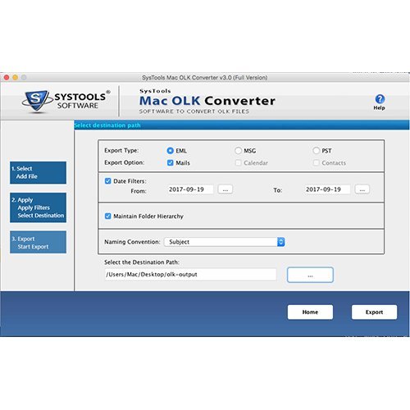Uncheck Maintain Folder Hierarchy
The width and height of the screenshot is (410, 410).
coord(108,216)
